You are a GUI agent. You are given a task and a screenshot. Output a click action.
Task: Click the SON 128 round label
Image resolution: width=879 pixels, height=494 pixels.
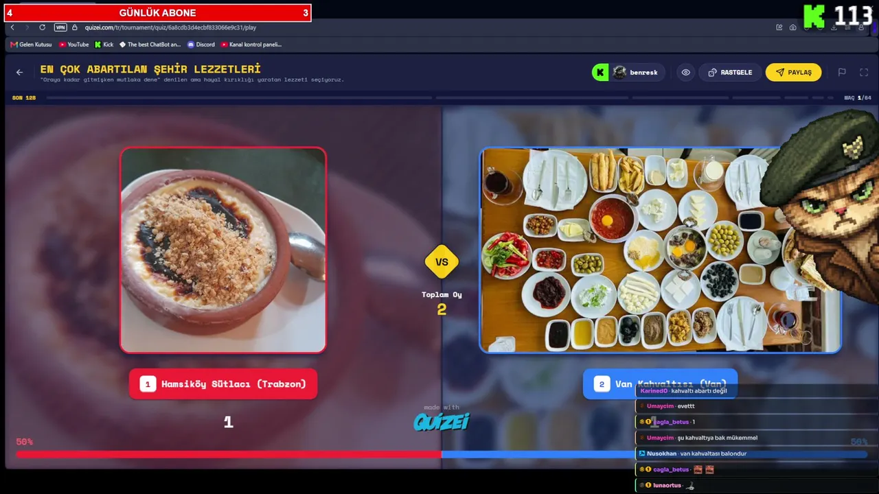[24, 98]
